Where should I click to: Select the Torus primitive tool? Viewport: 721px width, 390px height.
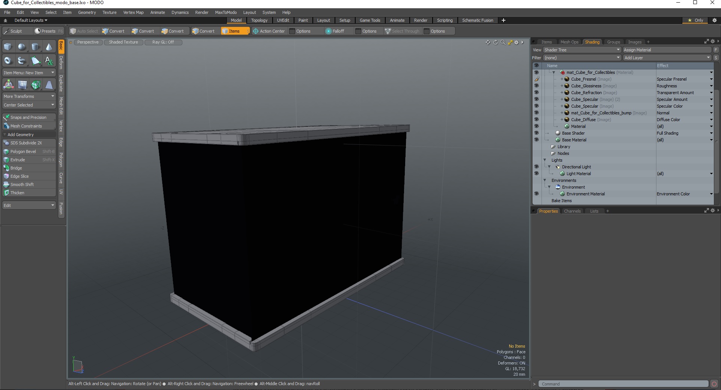point(8,61)
